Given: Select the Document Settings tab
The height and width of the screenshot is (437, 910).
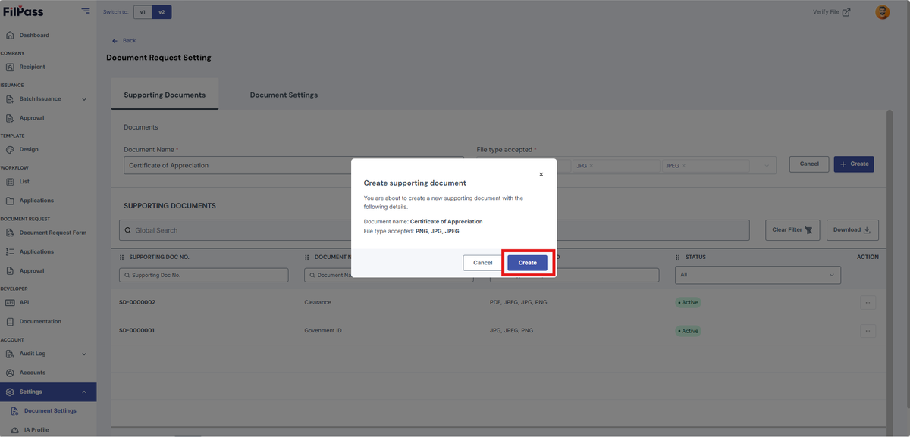Looking at the screenshot, I should click(284, 95).
